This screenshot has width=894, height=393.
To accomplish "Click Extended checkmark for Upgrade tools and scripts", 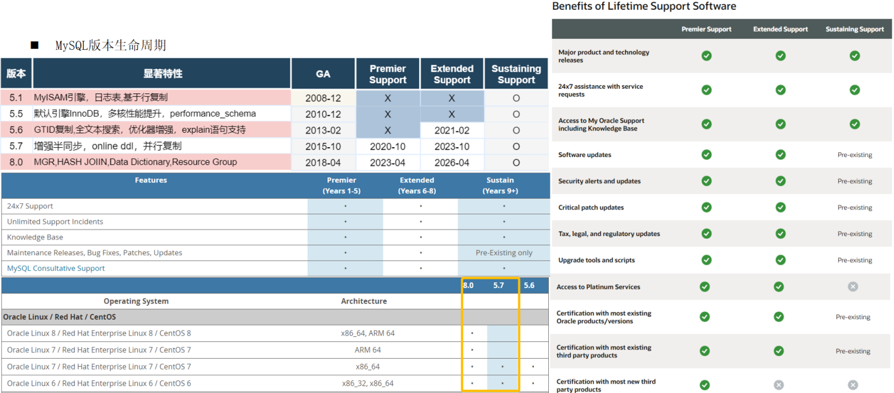I will pos(780,260).
